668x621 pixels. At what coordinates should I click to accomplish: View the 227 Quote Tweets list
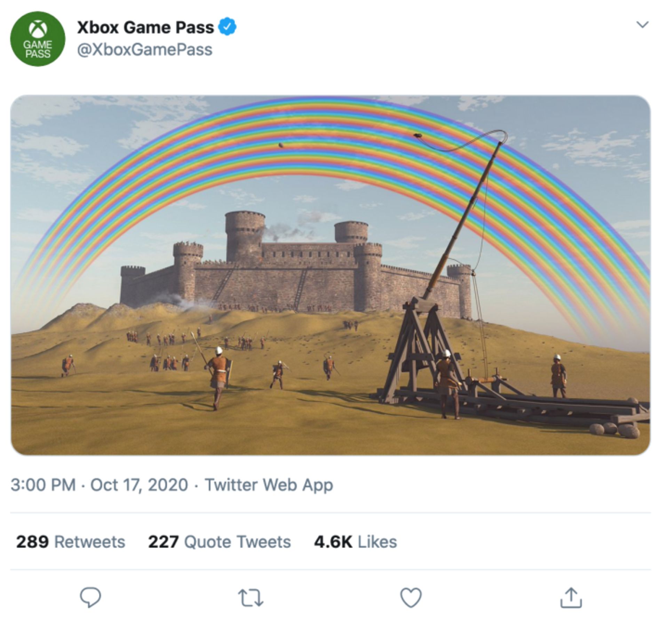(219, 542)
